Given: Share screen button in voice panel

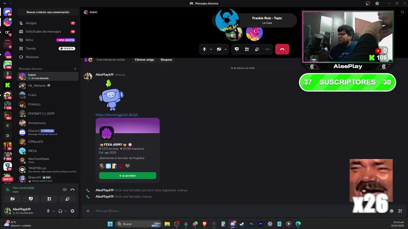Looking at the screenshot, I should click(31, 199).
